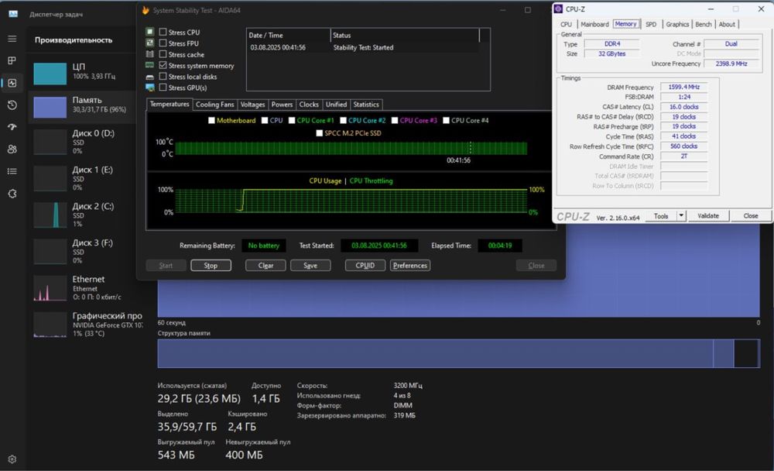The height and width of the screenshot is (471, 774).
Task: Click the Stress FPU icon
Action: [150, 43]
